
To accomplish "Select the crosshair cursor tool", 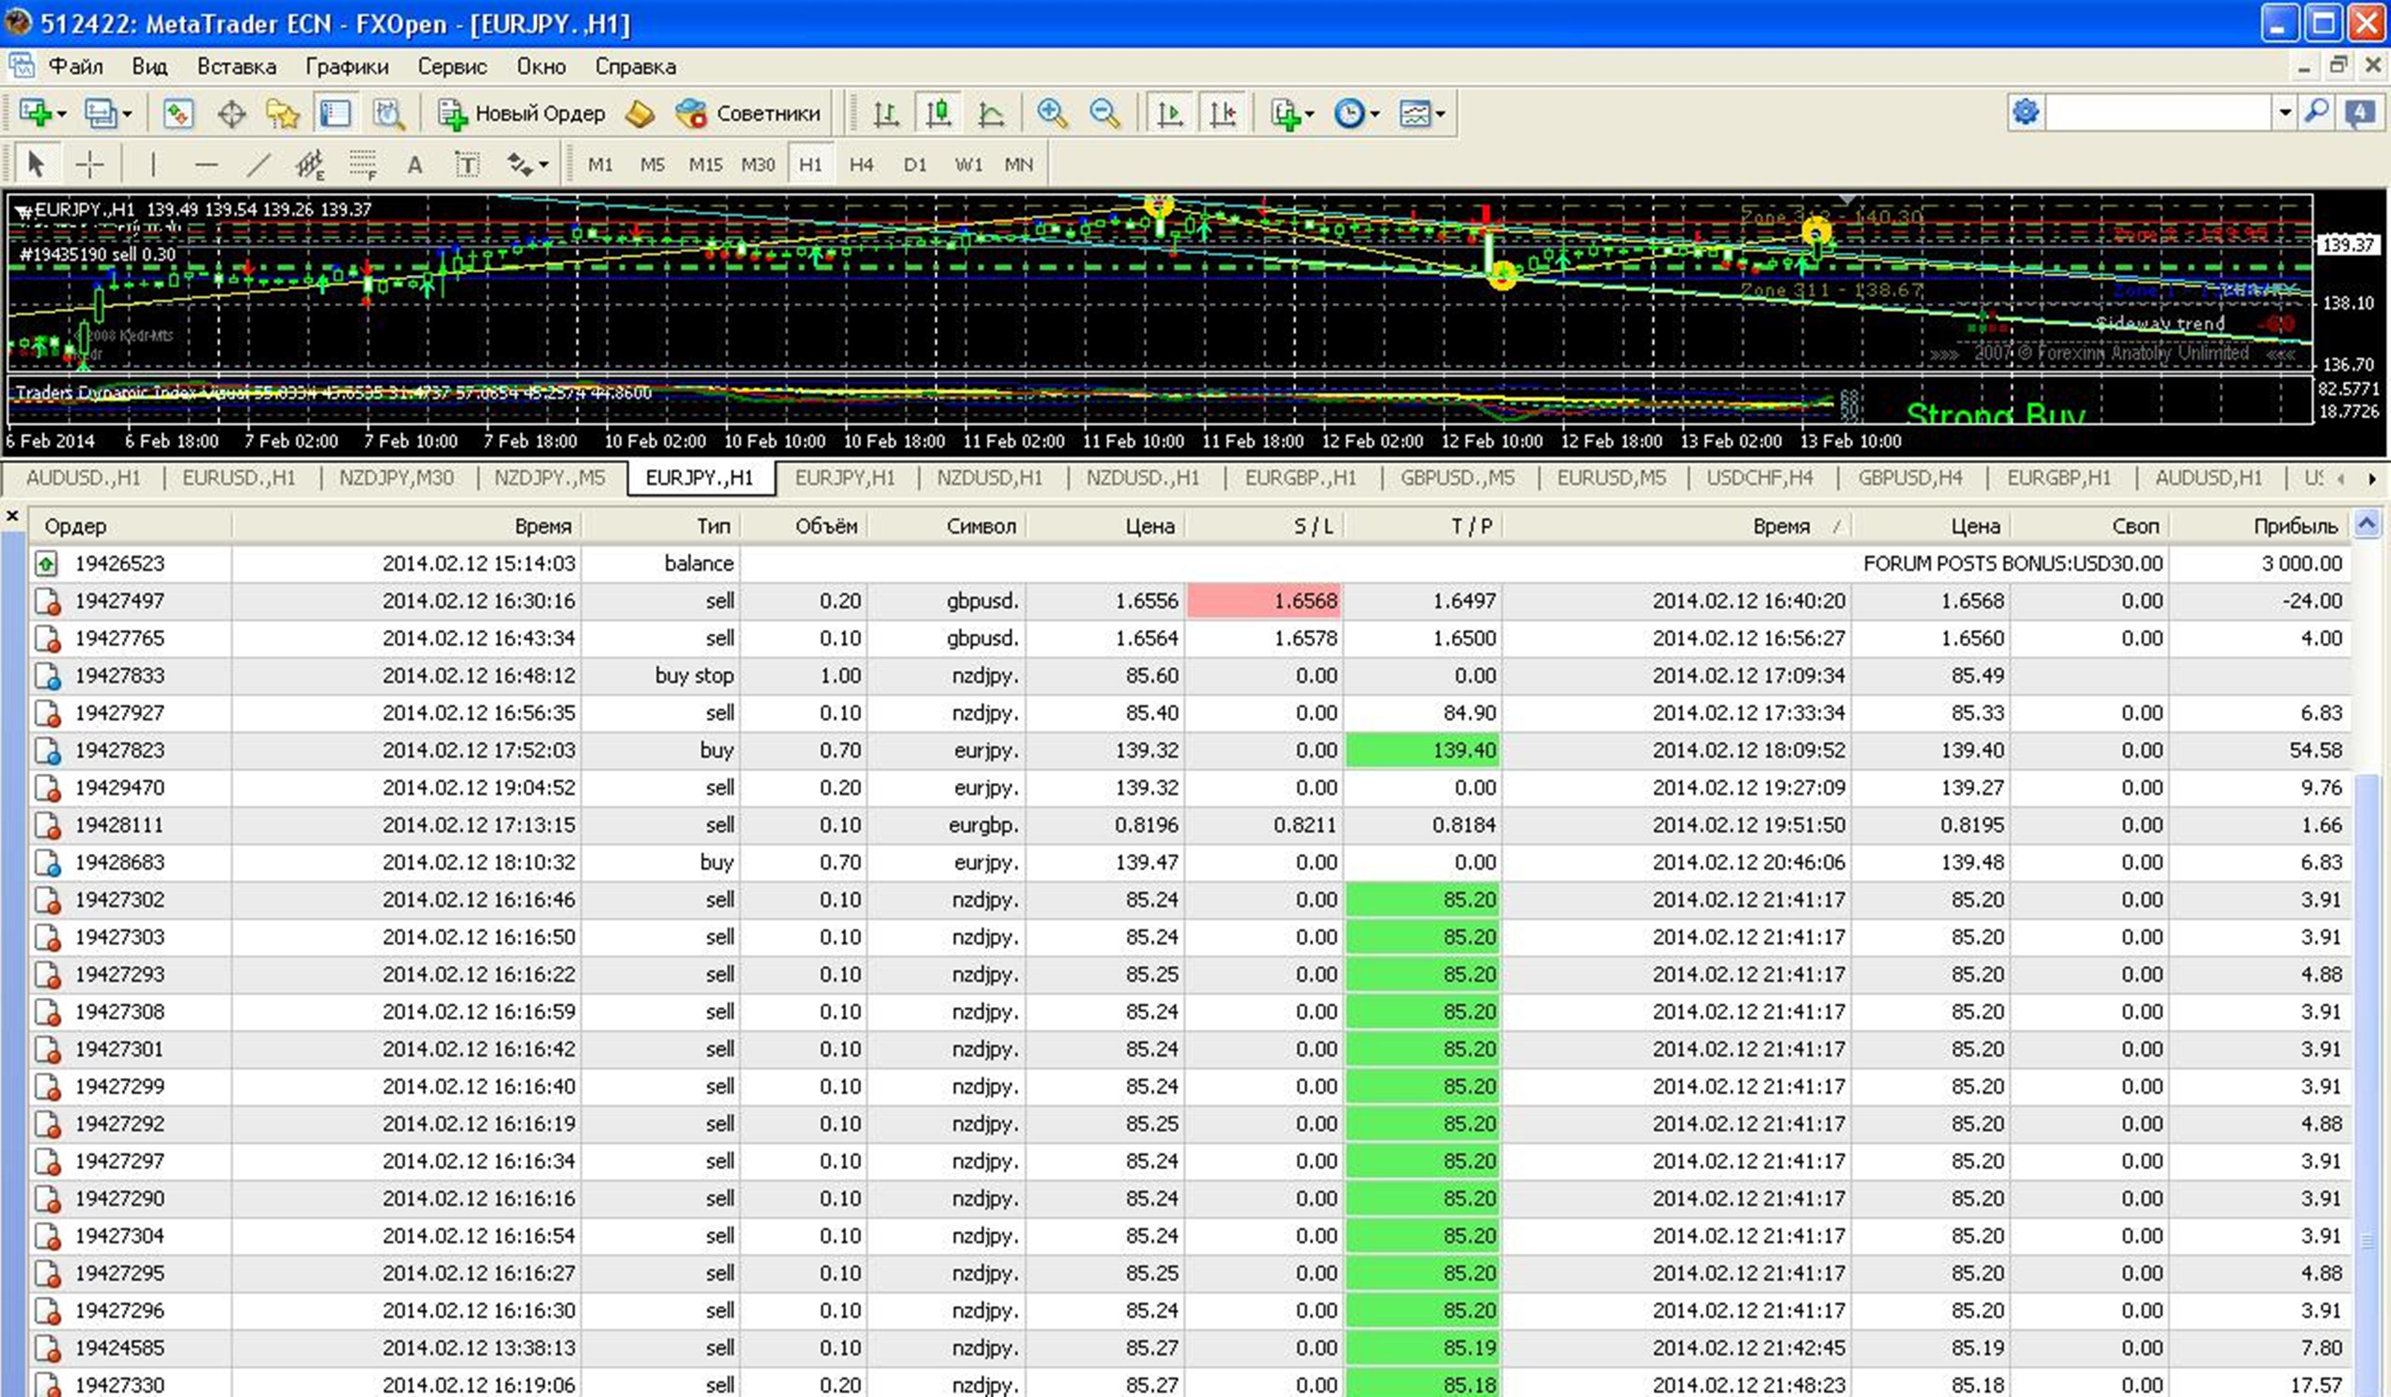I will (x=89, y=165).
